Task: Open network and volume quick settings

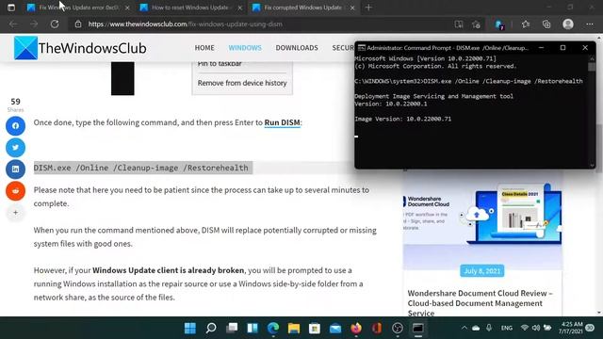Action: pyautogui.click(x=536, y=328)
